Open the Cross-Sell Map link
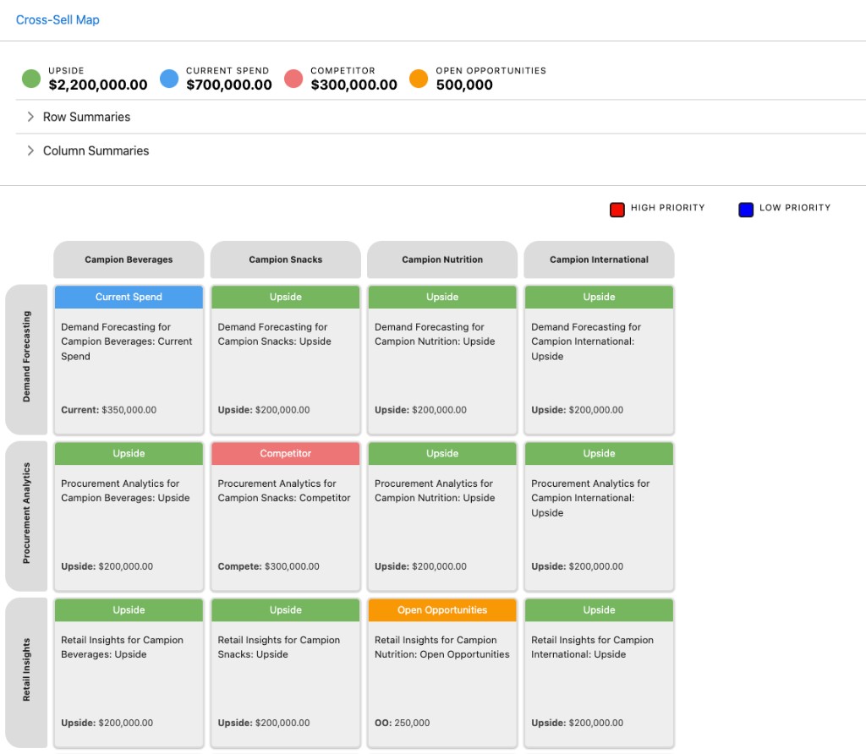 [58, 20]
